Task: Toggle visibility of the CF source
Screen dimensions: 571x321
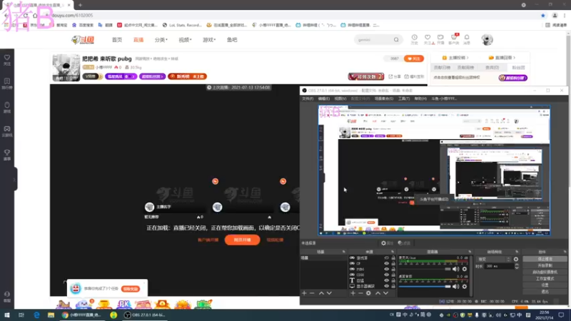Action: 387,263
